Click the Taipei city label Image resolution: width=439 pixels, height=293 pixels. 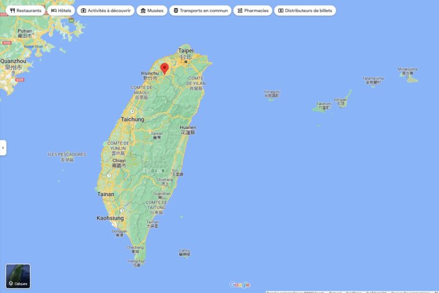click(185, 51)
